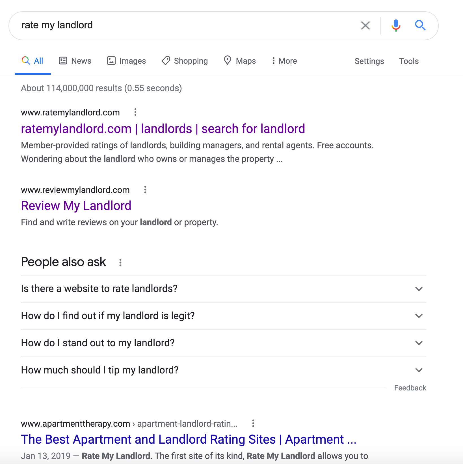Screen dimensions: 463x464
Task: Open three-dot menu next to People also ask
Action: [x=120, y=263]
